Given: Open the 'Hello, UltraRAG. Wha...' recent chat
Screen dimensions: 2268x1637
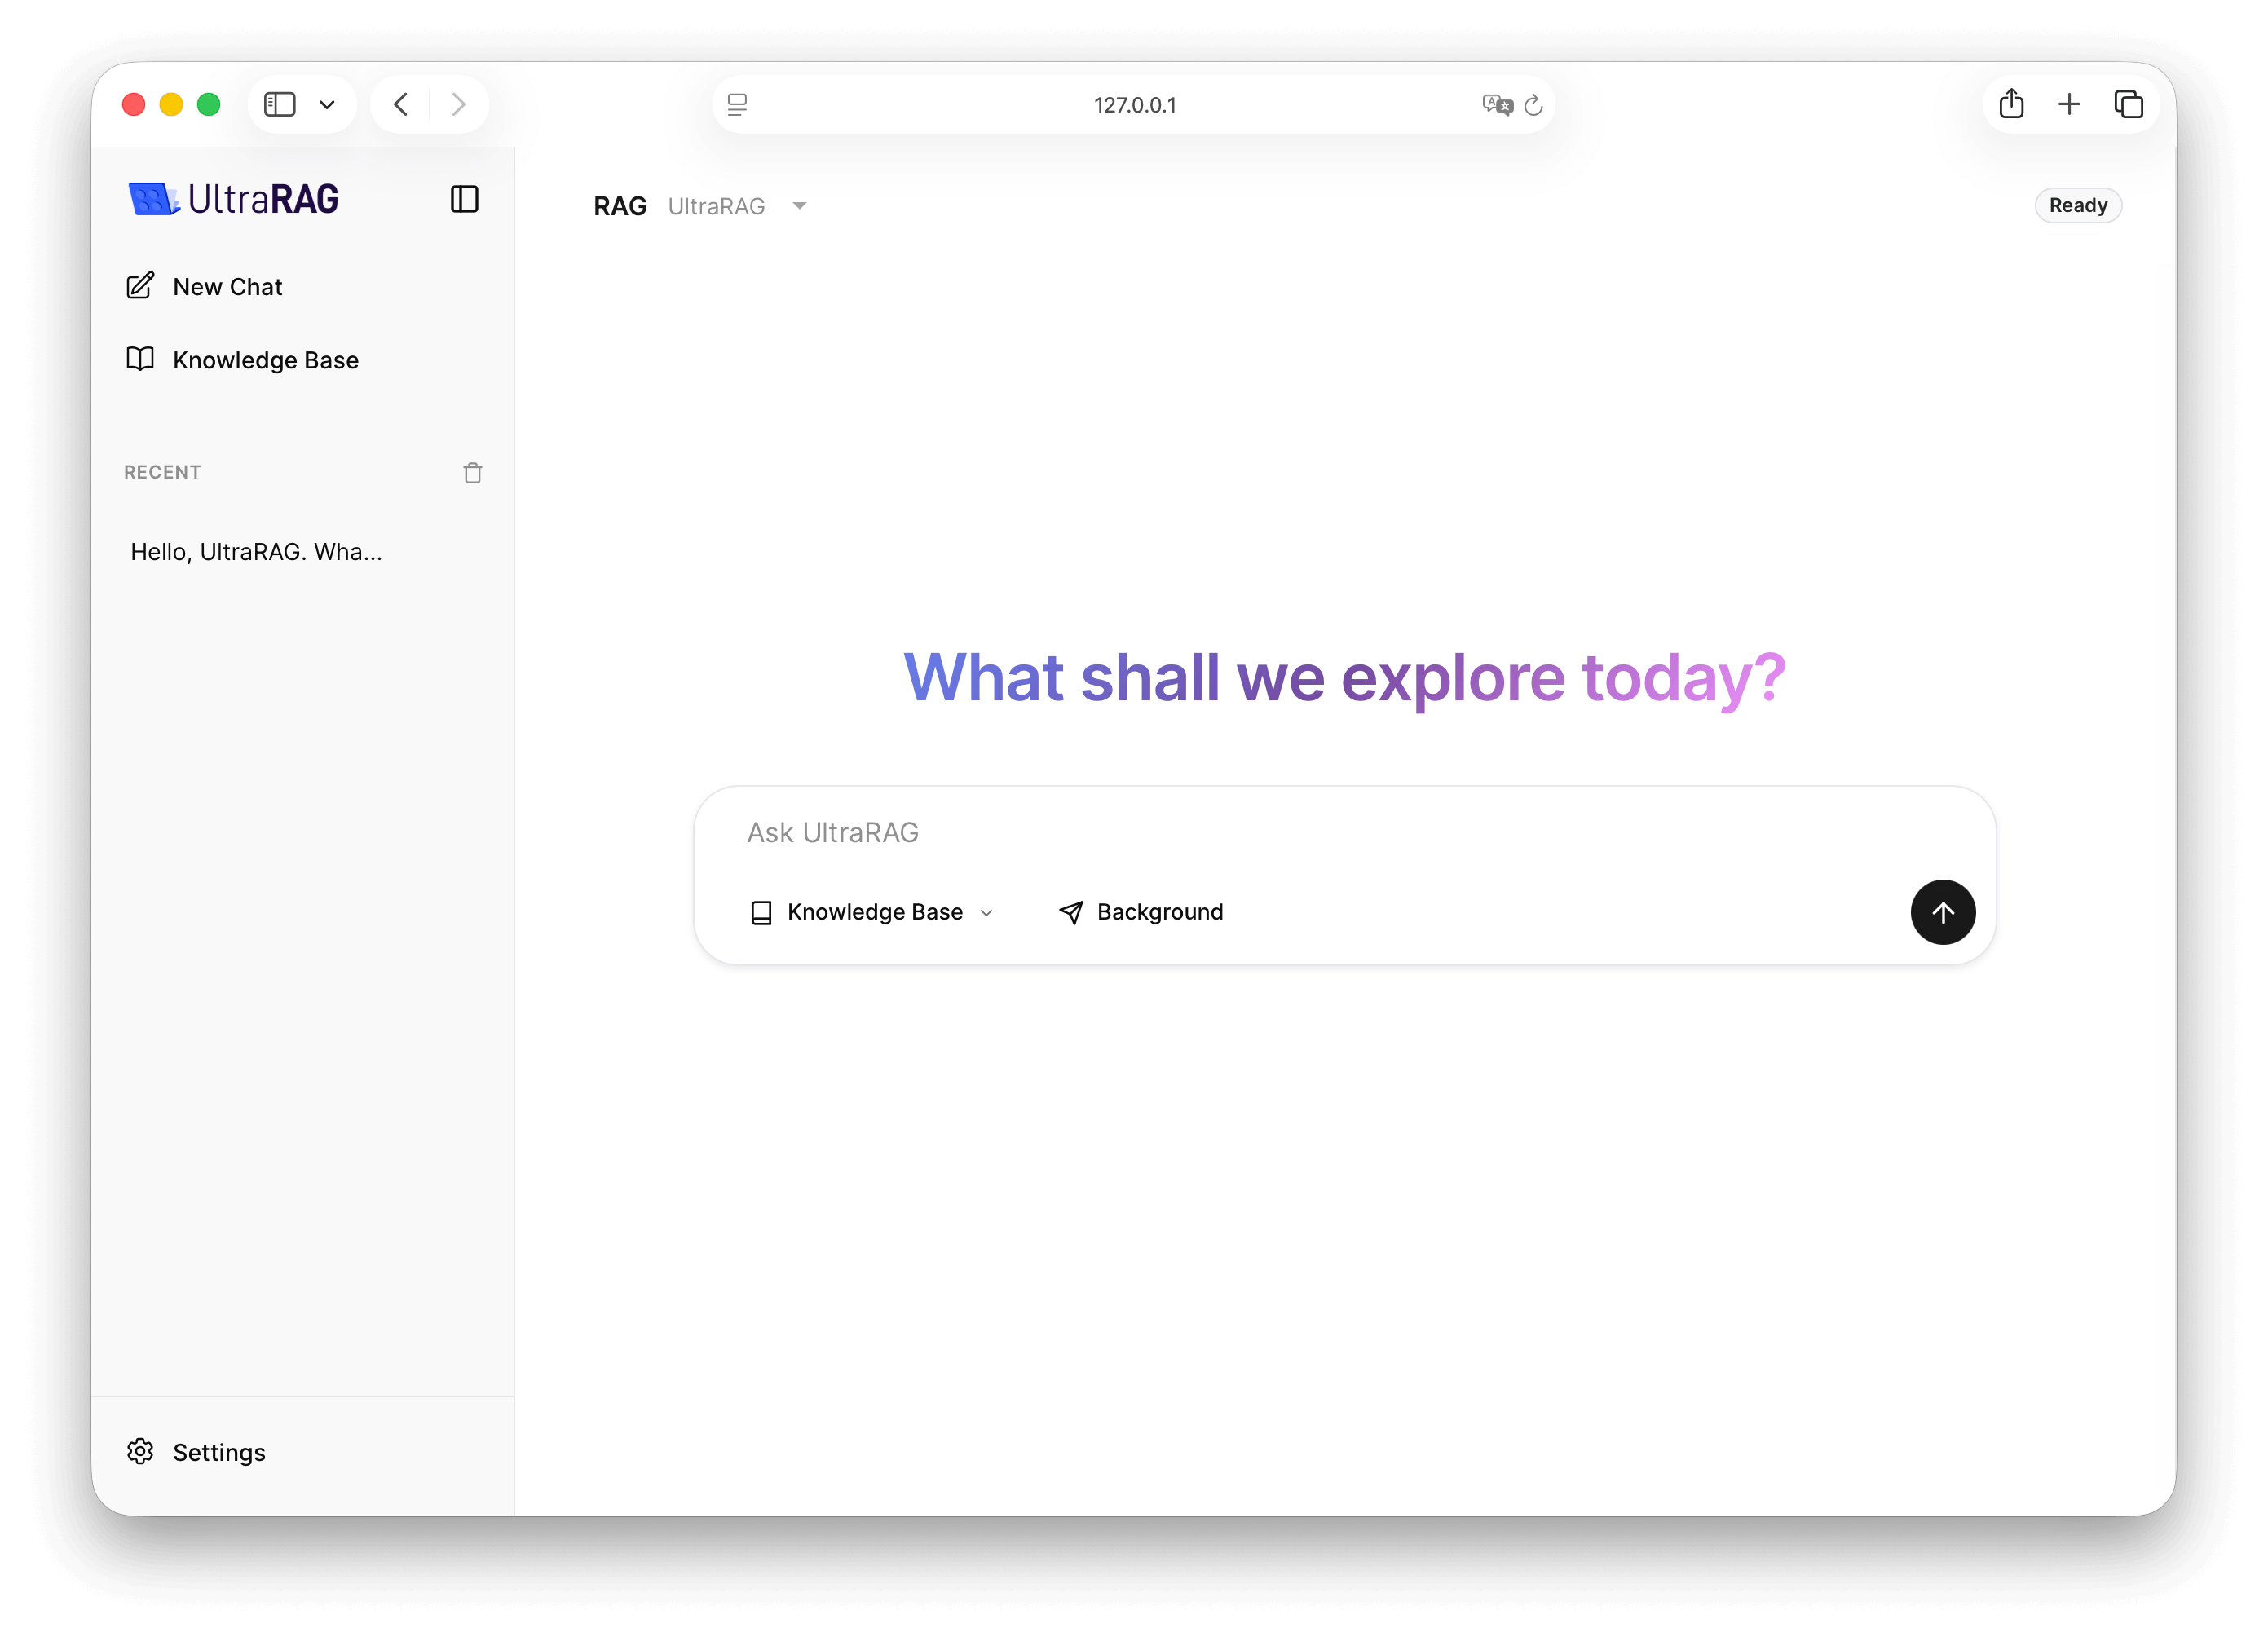Looking at the screenshot, I should tap(256, 552).
